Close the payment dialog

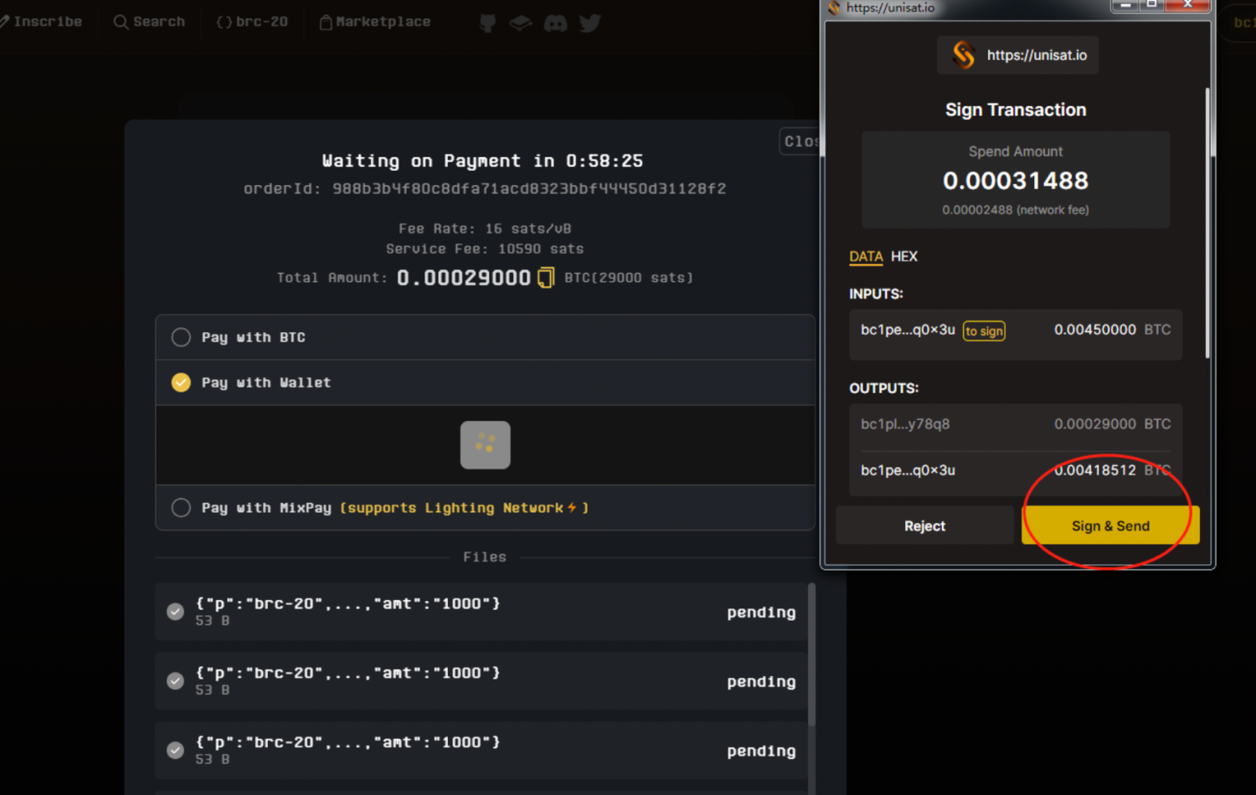pyautogui.click(x=800, y=141)
